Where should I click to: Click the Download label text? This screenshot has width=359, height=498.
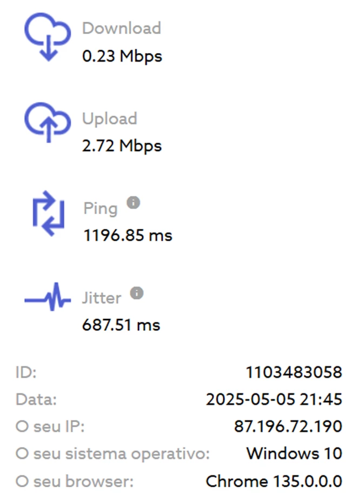(x=122, y=28)
